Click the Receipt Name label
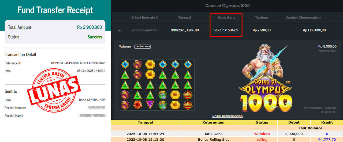Screen dimensions: 343x142 point(14,116)
